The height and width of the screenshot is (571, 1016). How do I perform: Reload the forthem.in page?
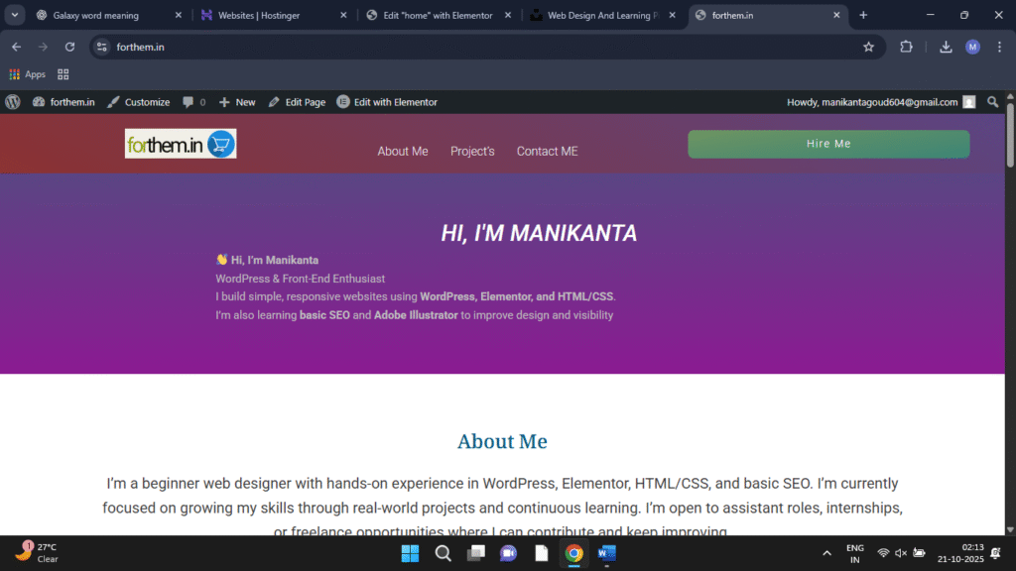point(69,47)
